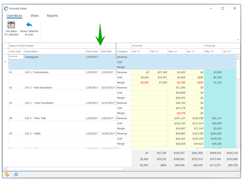Click the horizontal scrollbar right arrow
The image size is (244, 180).
pos(238,169)
